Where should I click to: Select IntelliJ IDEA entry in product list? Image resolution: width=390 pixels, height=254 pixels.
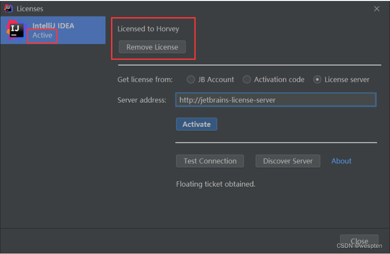point(53,30)
